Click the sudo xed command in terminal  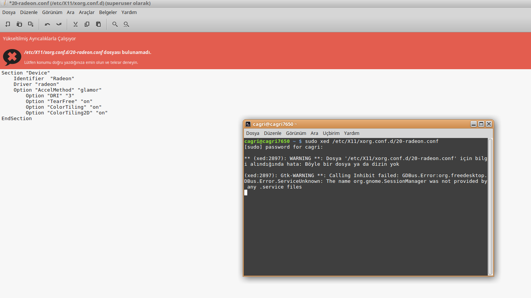[372, 141]
